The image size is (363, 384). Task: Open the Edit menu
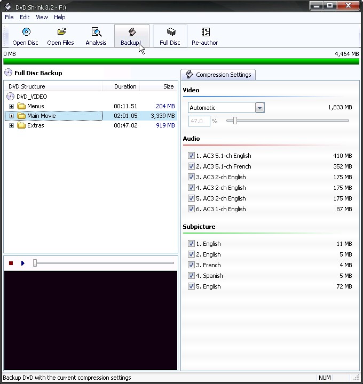[x=25, y=17]
